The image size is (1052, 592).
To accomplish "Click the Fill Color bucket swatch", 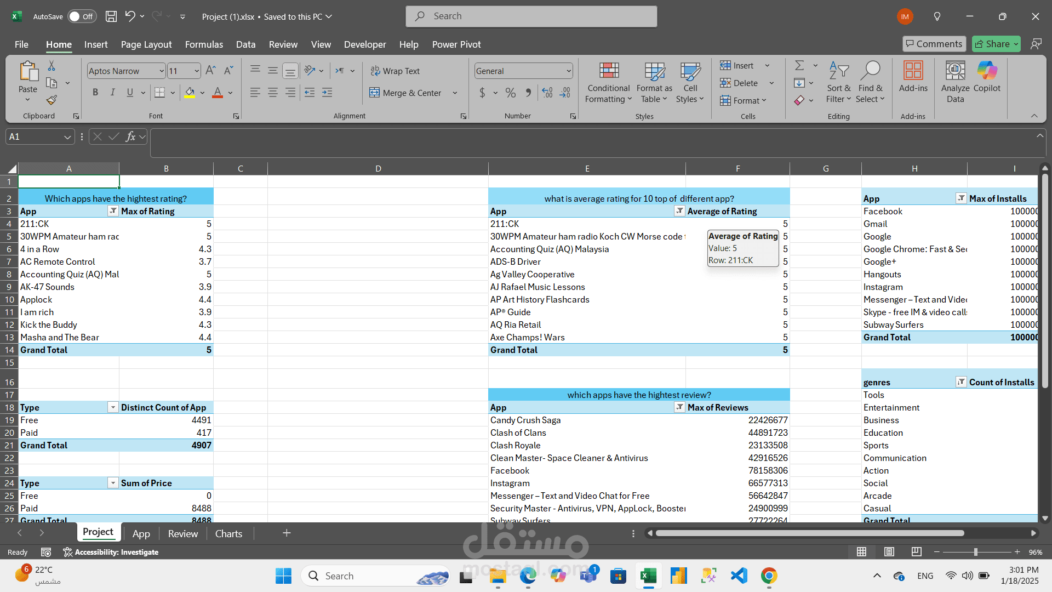I will tap(190, 93).
